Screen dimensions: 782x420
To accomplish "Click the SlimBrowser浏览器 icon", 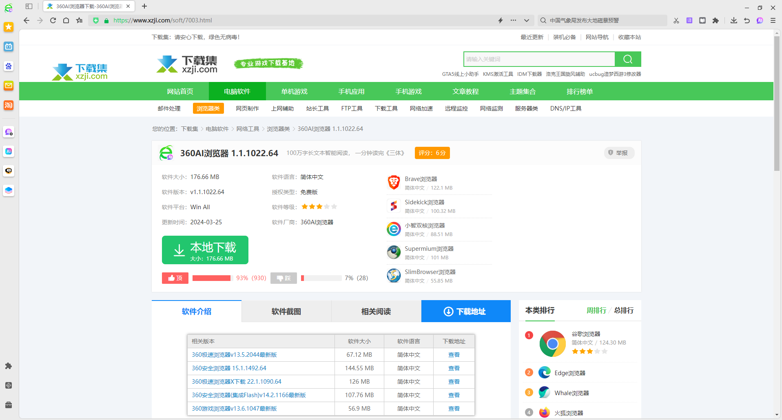I will [394, 276].
